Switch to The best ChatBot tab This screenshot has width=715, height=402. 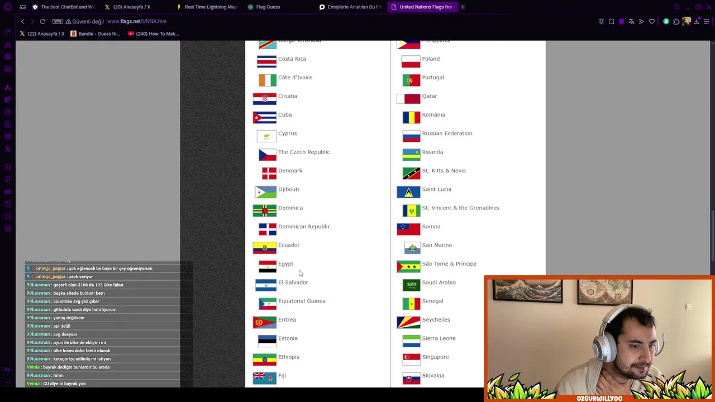click(64, 7)
